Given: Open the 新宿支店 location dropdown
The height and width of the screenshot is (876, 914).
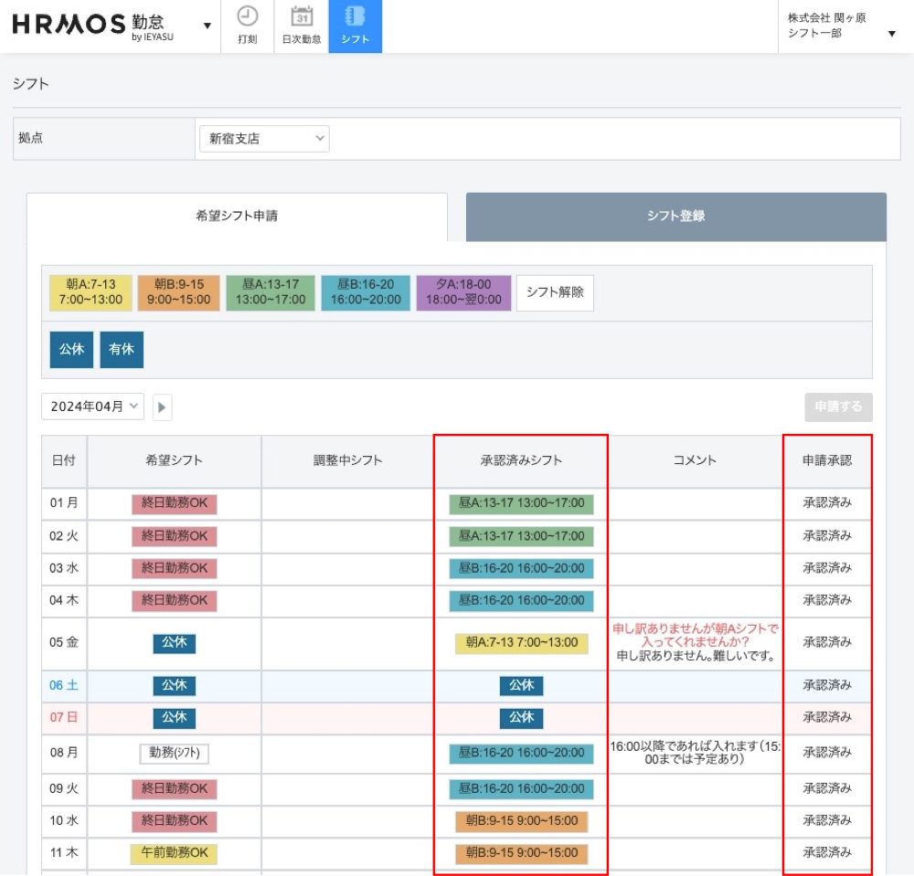Looking at the screenshot, I should point(264,139).
